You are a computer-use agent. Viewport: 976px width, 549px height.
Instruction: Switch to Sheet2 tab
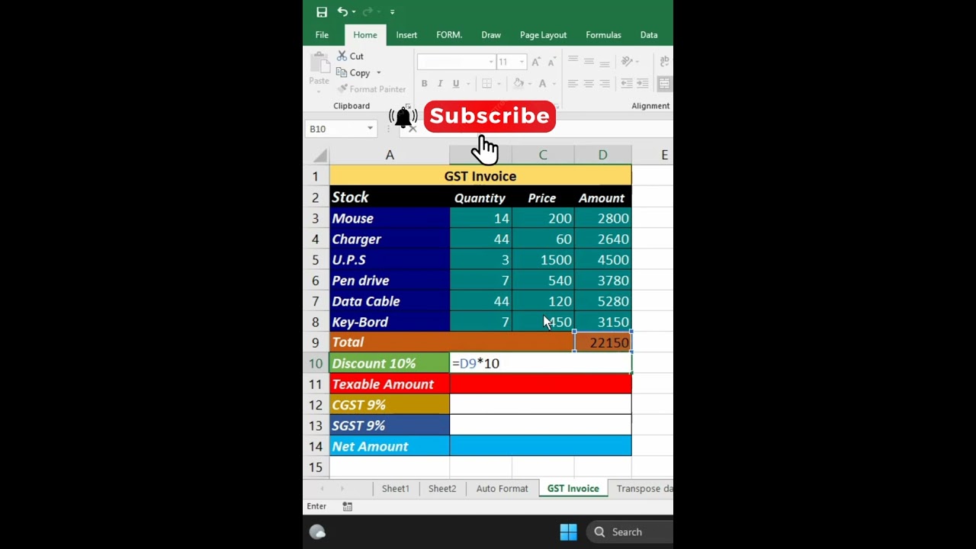(442, 489)
